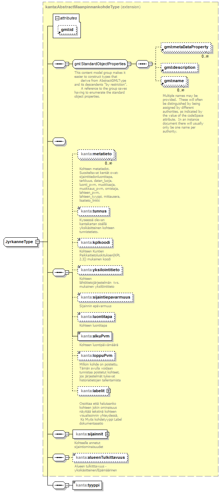222x493 pixels.
Task: Expand the kanta:labelit element
Action: [x=108, y=391]
